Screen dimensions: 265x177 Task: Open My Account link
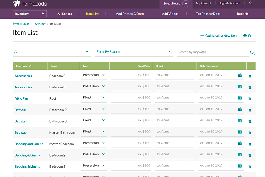pos(203,3)
